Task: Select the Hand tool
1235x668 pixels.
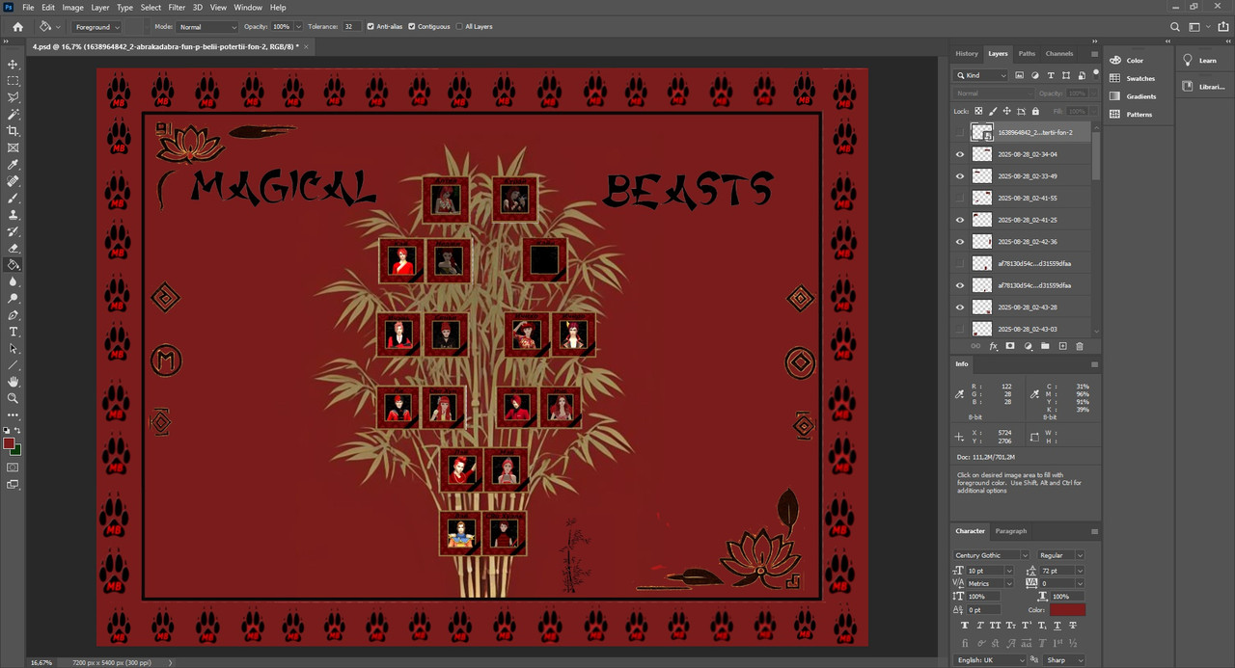Action: 14,382
